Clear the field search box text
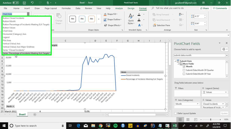231x129 pixels. 227,55
